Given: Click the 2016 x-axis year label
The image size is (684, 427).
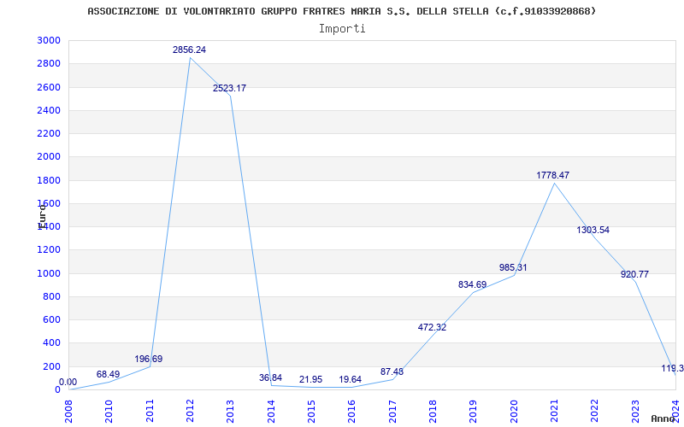Looking at the screenshot, I should pos(352,411).
